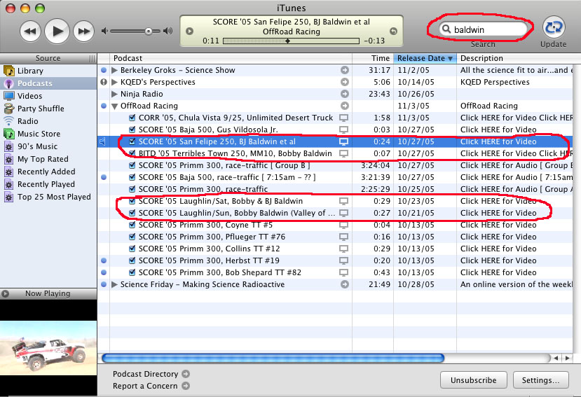Uncheck Primm 300 race-traffic Group B checkbox

pyautogui.click(x=132, y=165)
